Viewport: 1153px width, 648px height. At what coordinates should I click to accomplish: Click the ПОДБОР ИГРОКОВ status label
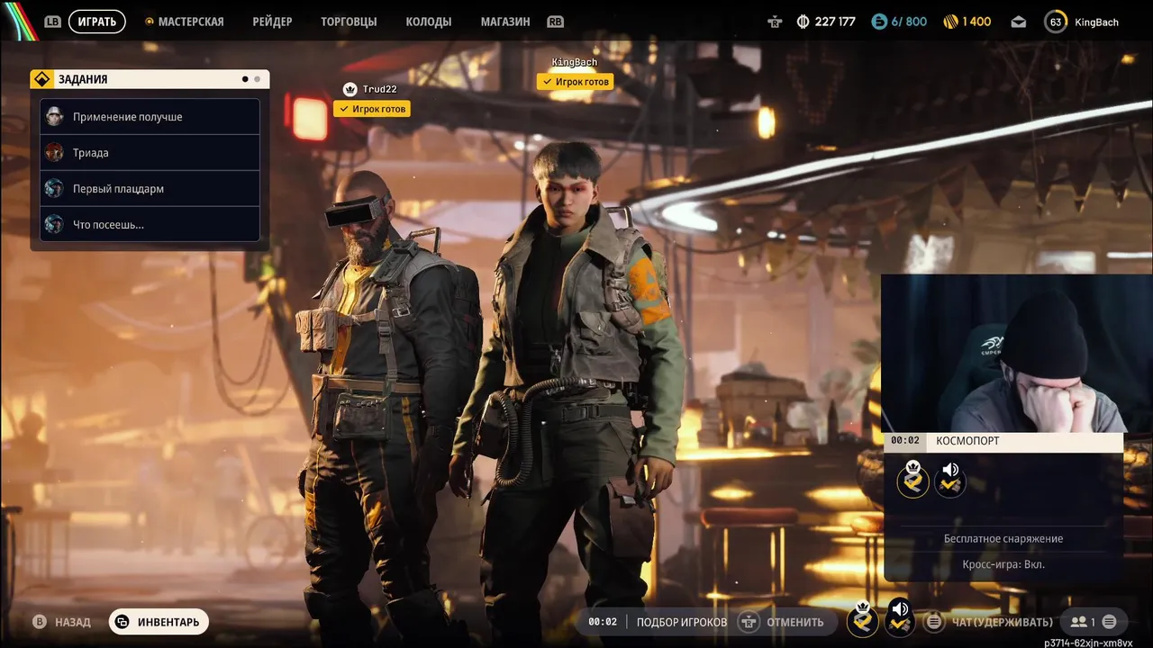(682, 622)
